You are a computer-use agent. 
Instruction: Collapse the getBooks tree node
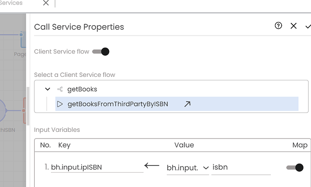(47, 89)
